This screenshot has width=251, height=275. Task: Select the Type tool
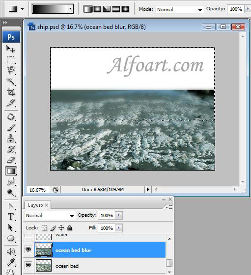tap(11, 217)
